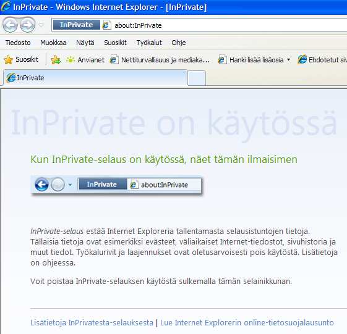Select the InPrivate tab

pos(95,78)
